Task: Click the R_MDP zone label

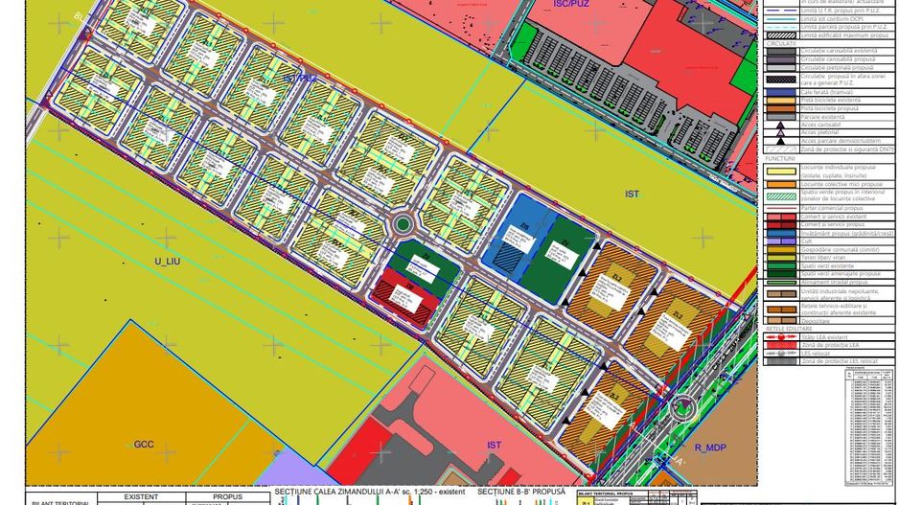Action: tap(712, 448)
